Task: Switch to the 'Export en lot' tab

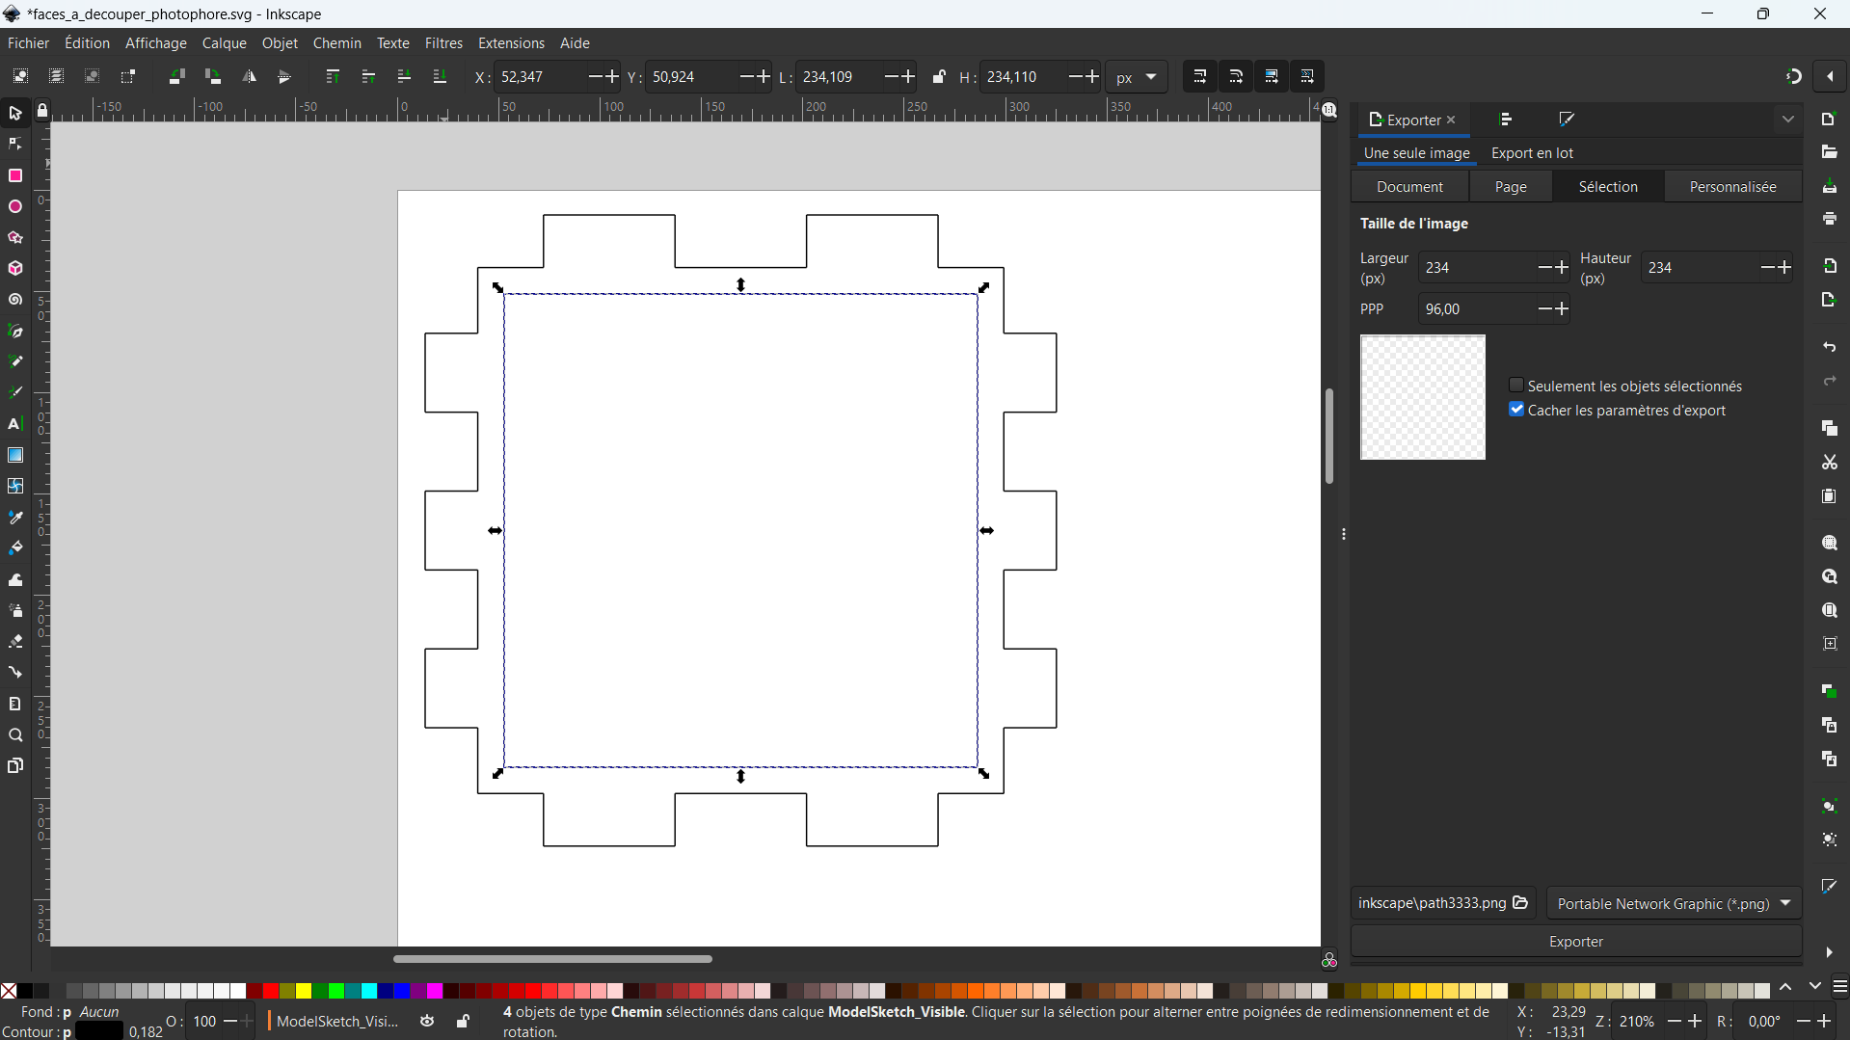Action: pyautogui.click(x=1531, y=153)
